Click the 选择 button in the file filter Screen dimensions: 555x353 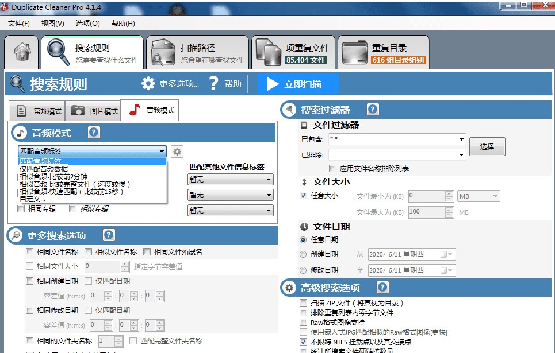[487, 146]
